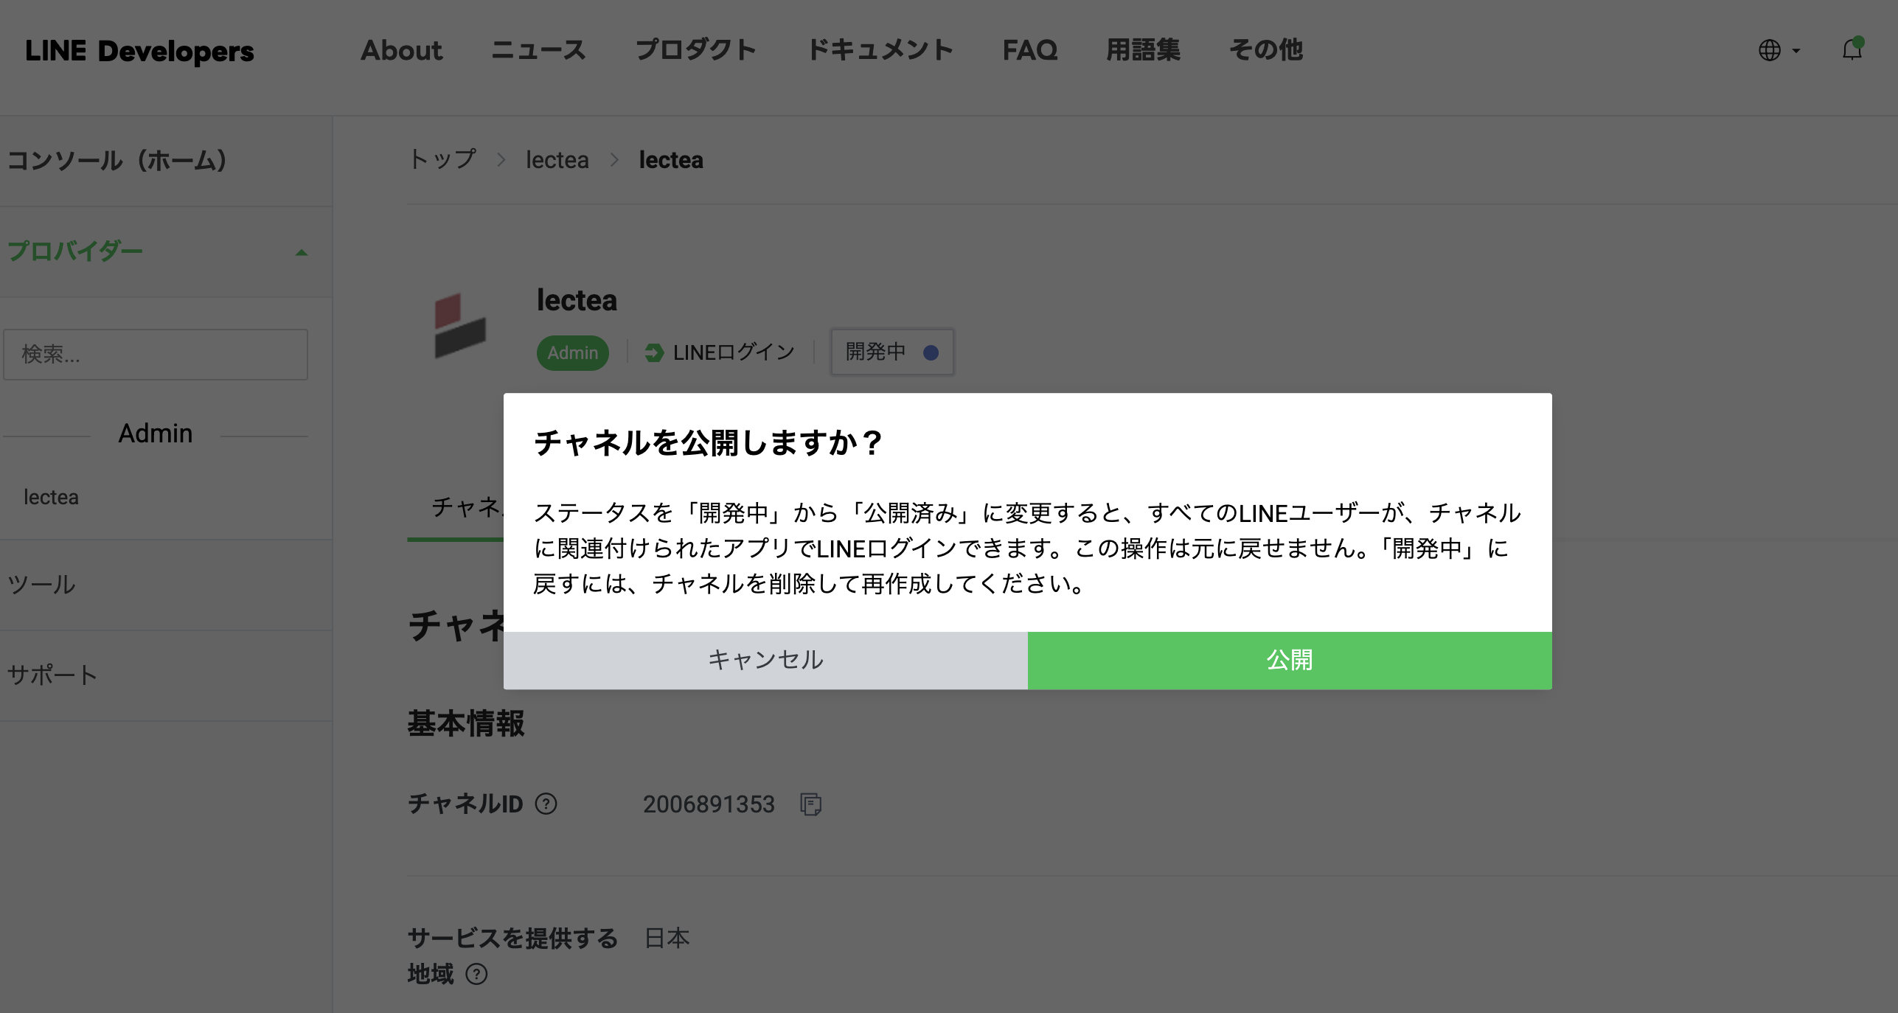Image resolution: width=1898 pixels, height=1013 pixels.
Task: Select サポート in the sidebar
Action: point(51,674)
